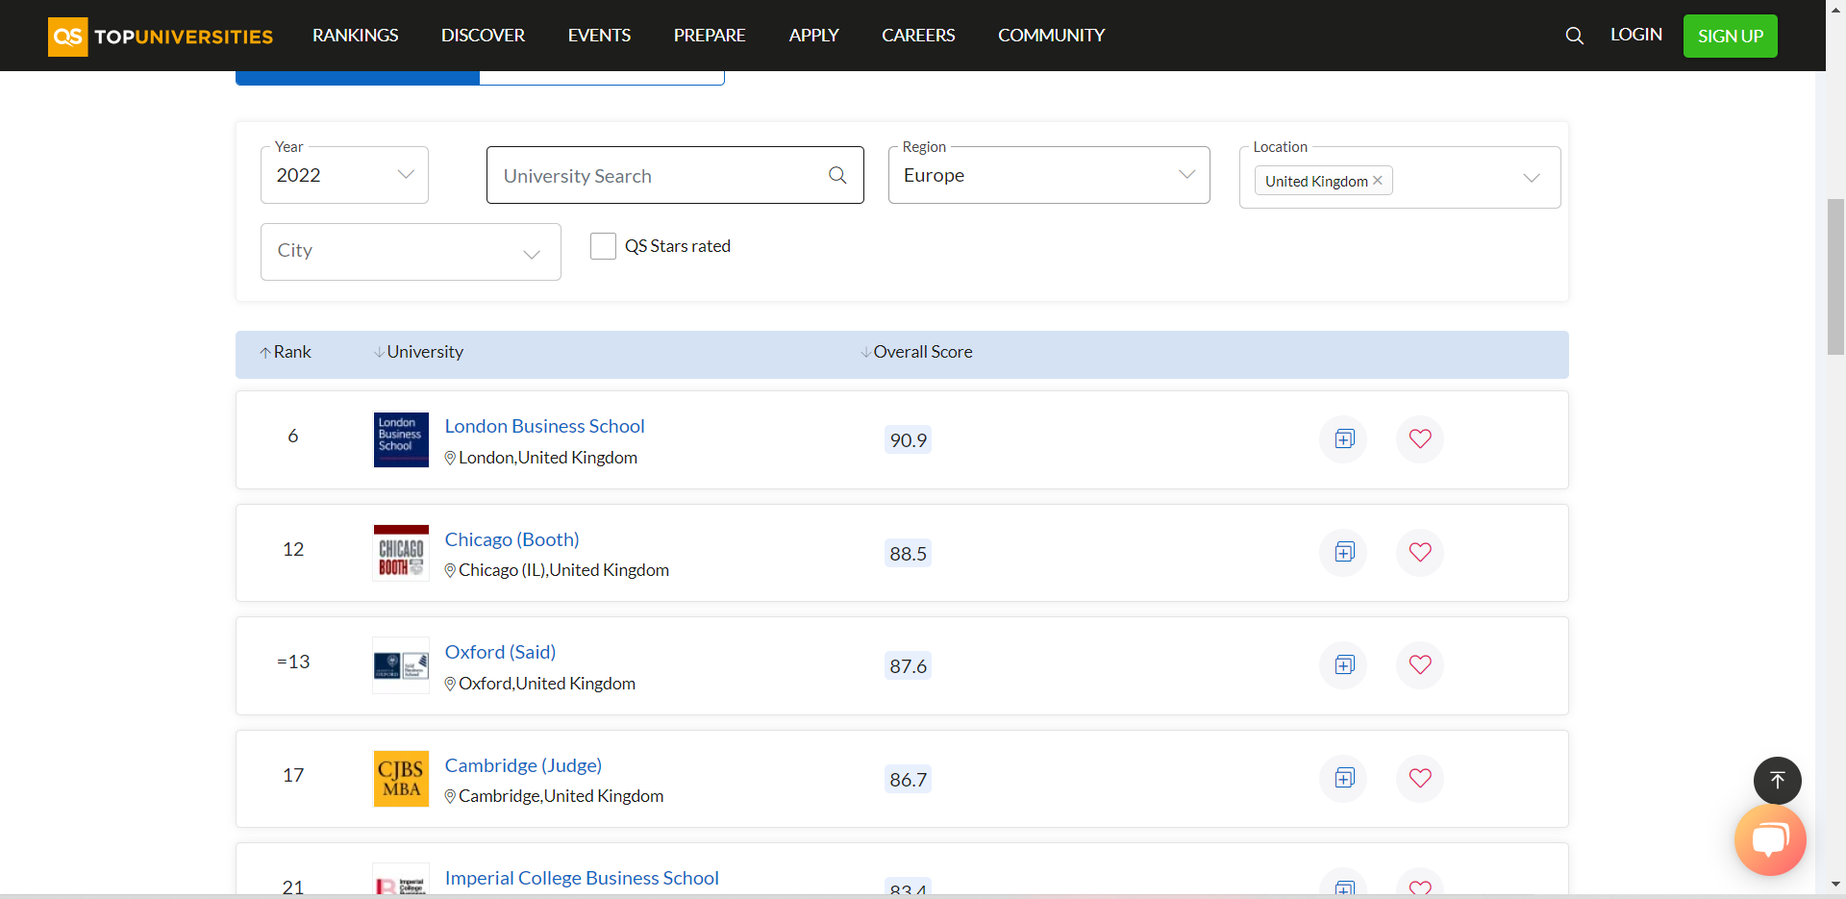Viewport: 1846px width, 899px height.
Task: Open the Cambridge (Judge) link
Action: tap(523, 765)
